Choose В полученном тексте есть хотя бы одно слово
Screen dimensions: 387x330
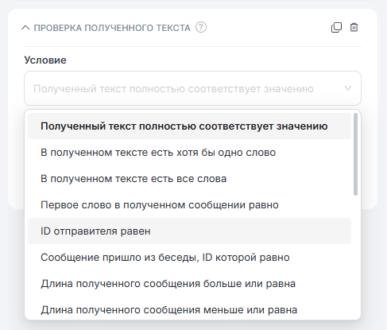(x=189, y=153)
